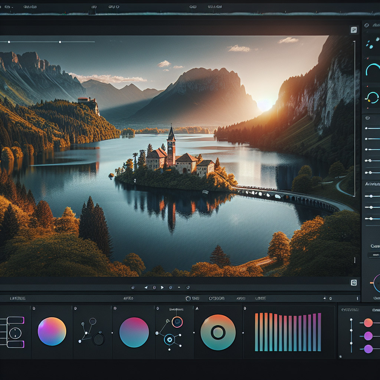Click the gradient histogram bars panel
This screenshot has width=380, height=380.
pos(288,332)
